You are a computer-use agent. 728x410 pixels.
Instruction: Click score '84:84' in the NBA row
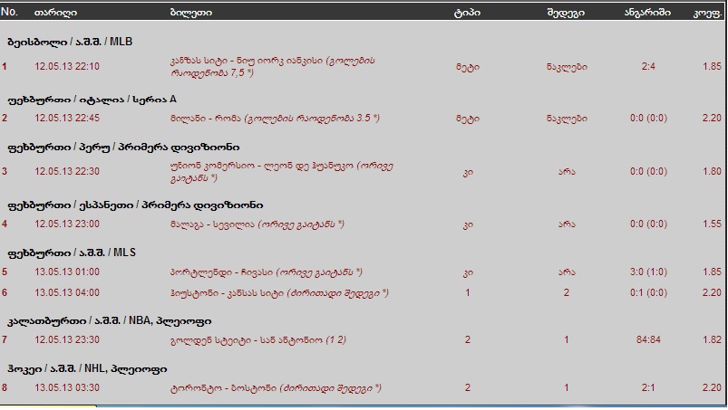click(x=648, y=340)
